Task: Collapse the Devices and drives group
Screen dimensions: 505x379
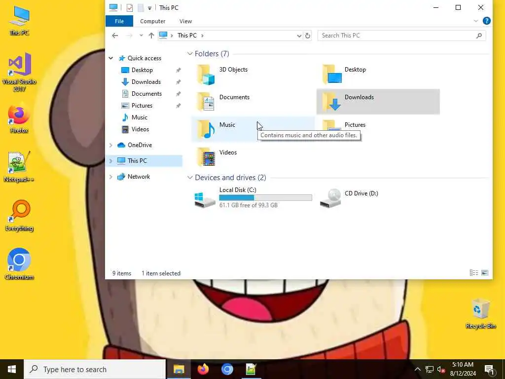Action: (x=190, y=178)
